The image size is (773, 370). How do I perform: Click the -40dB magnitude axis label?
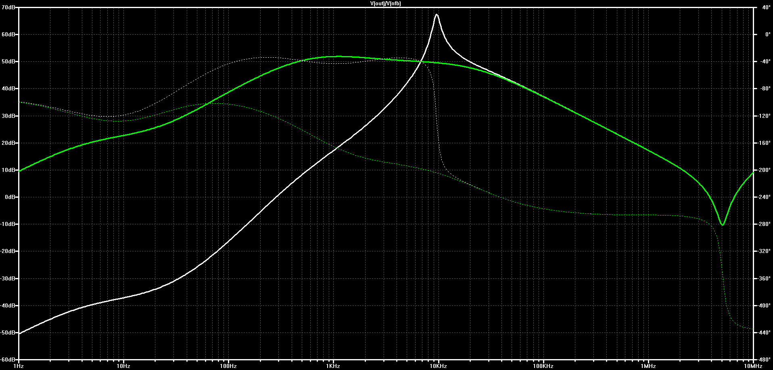coord(8,305)
